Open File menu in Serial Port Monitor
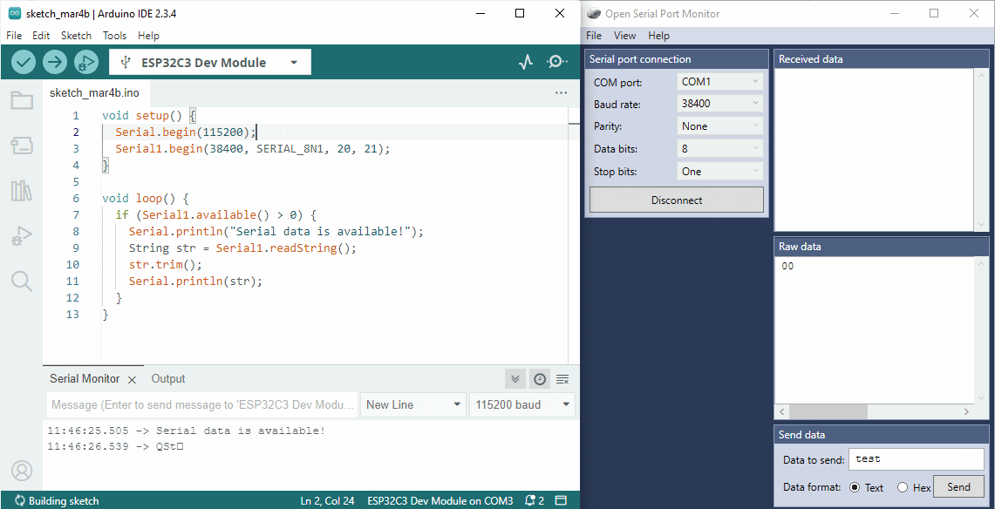Screen dimensions: 995x509 [594, 36]
